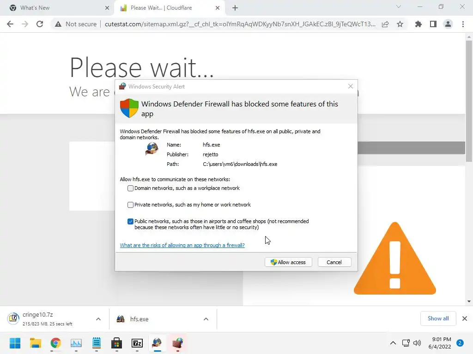
Task: Expand hfs.exe download options
Action: (206, 319)
